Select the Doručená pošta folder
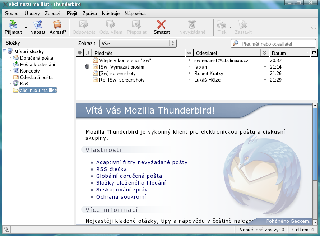Screen dimensions: 320x236 click(37, 58)
